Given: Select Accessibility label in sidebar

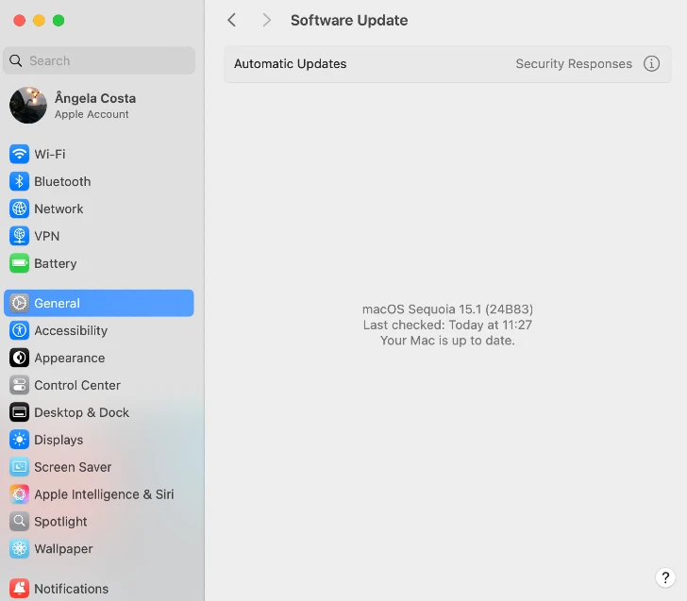Looking at the screenshot, I should coord(71,330).
